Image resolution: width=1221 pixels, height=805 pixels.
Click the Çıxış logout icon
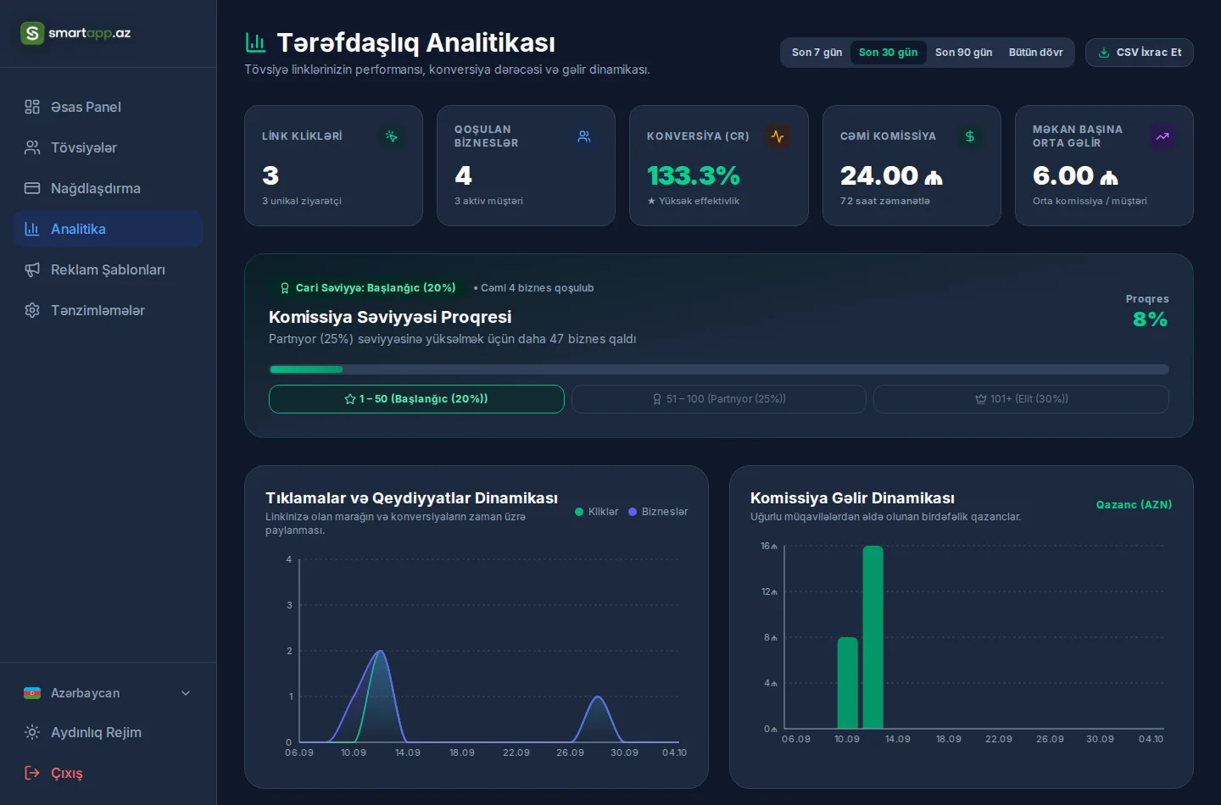(x=32, y=773)
